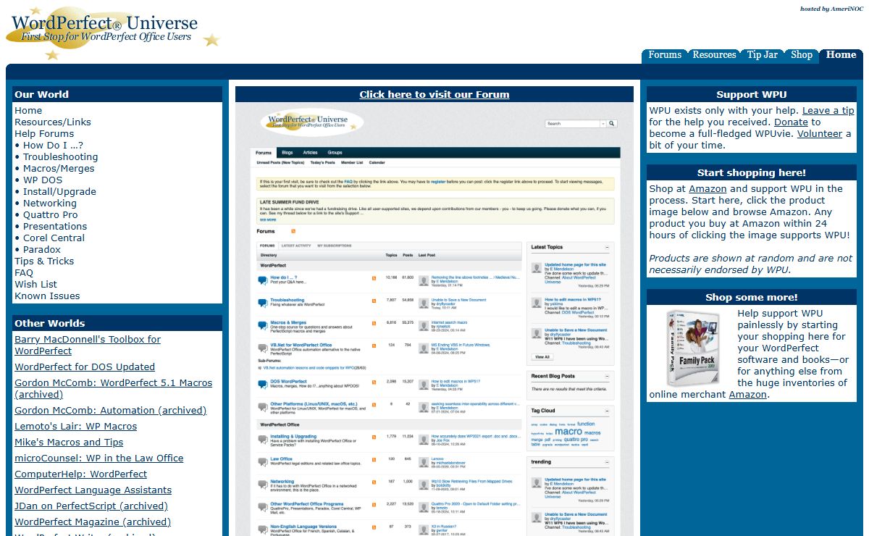Click the Volunteer link
This screenshot has width=869, height=536.
tap(820, 134)
